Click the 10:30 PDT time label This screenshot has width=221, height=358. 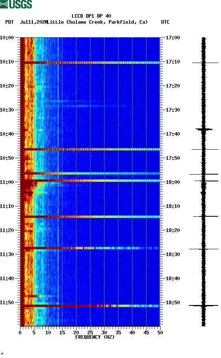(x=7, y=110)
